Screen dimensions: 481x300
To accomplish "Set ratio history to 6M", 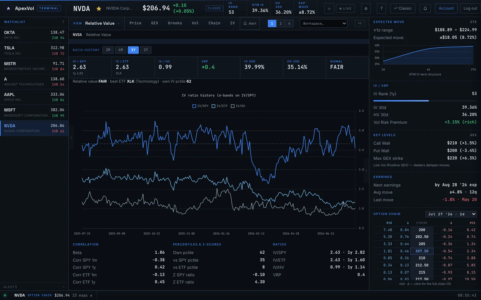I will [121, 50].
